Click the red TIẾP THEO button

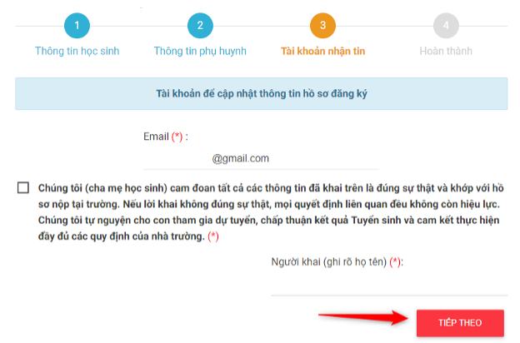click(460, 323)
